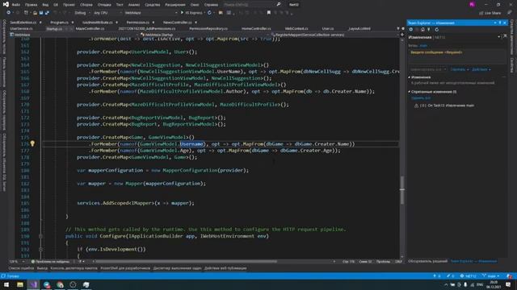Click the navigate backward toolbar icon
Viewport: 517px width, 290px height.
pyautogui.click(x=9, y=13)
